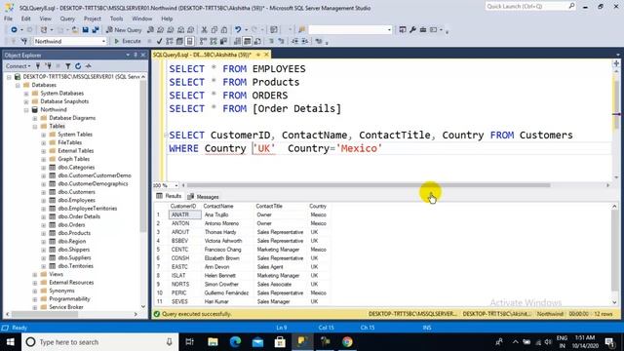Image resolution: width=624 pixels, height=351 pixels.
Task: Click the Quick Launch search magnifier icon
Action: click(571, 7)
